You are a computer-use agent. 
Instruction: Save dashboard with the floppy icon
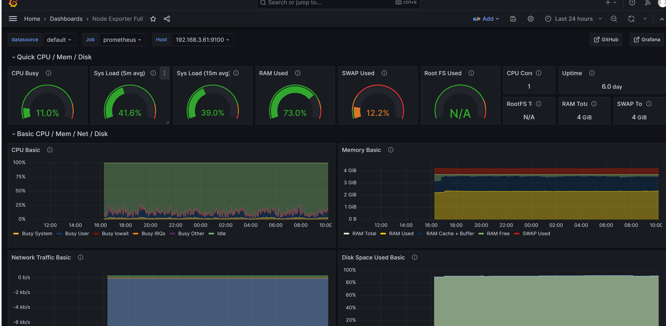pyautogui.click(x=513, y=19)
